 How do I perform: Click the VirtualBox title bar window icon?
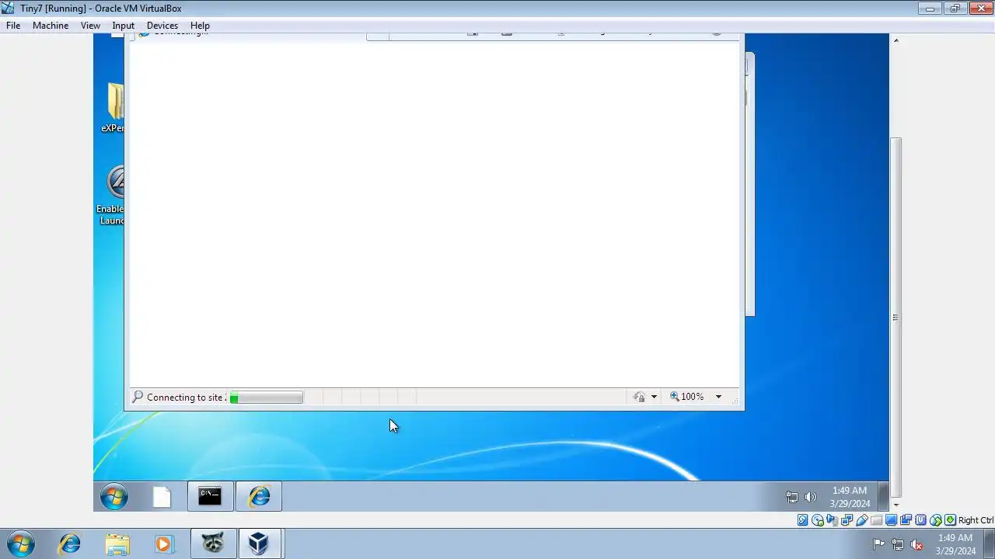click(x=9, y=9)
